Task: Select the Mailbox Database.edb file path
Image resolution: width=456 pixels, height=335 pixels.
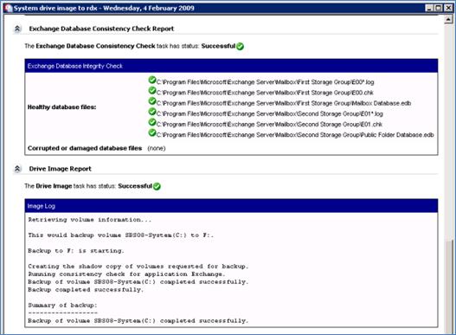Action: pos(284,103)
